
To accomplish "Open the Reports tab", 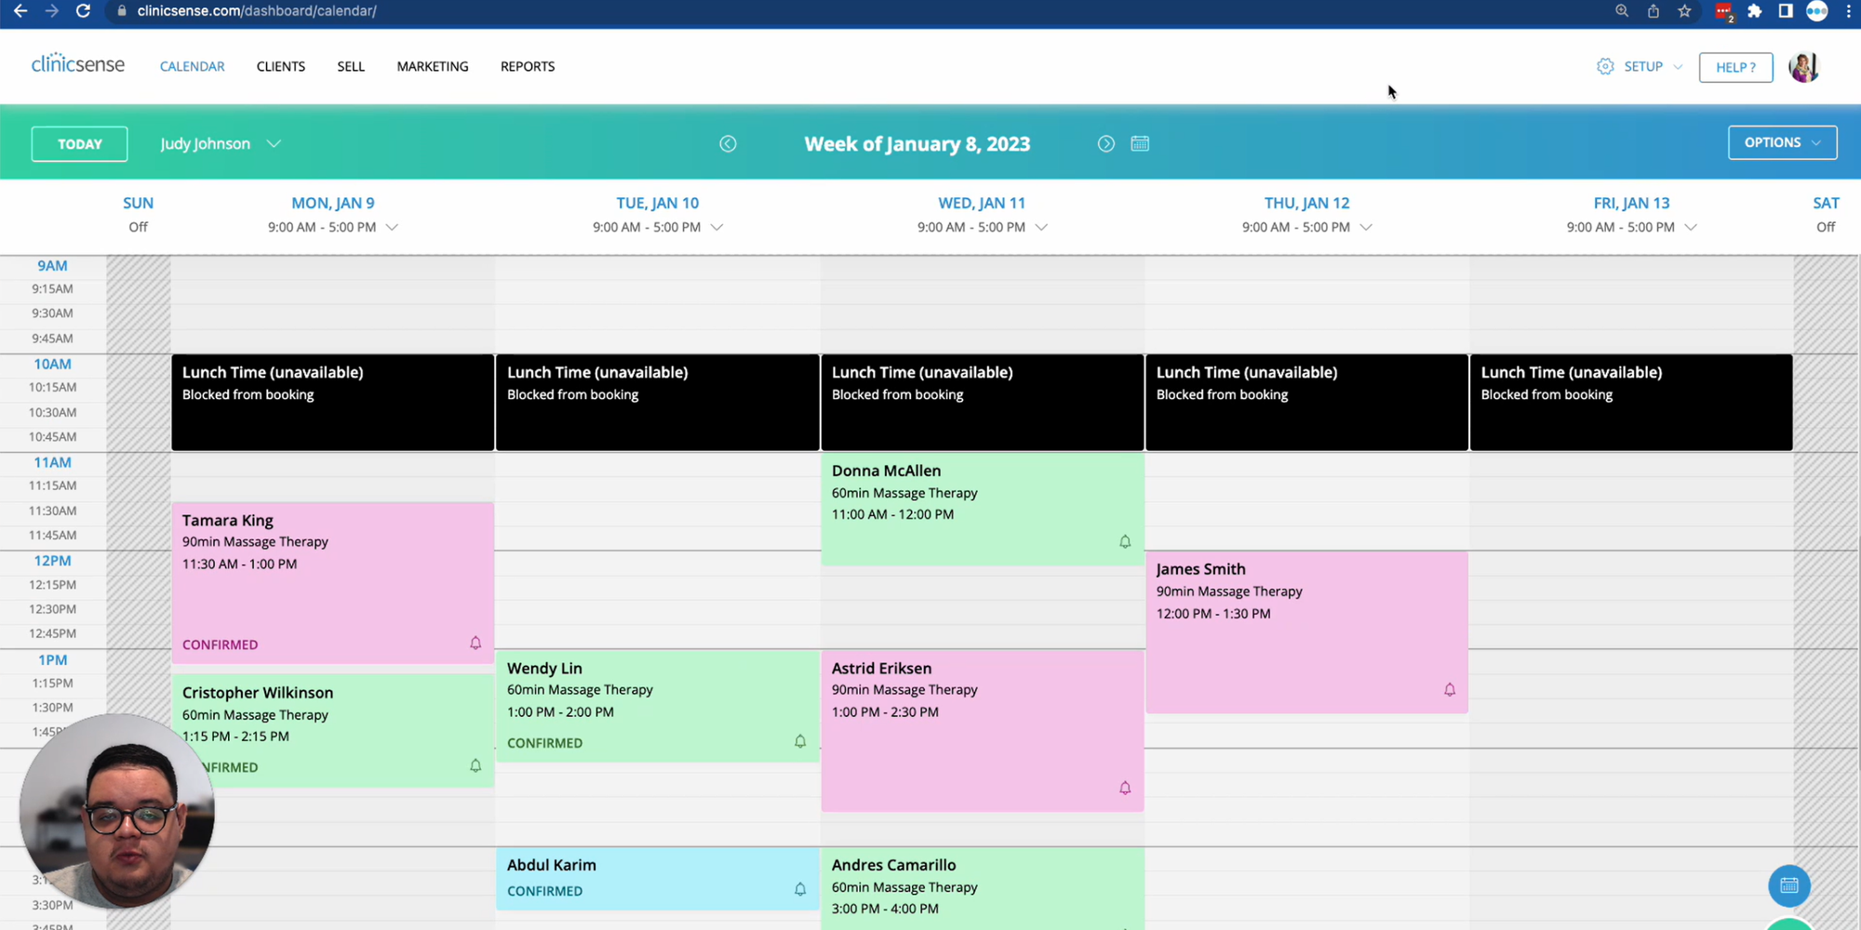I will click(528, 67).
